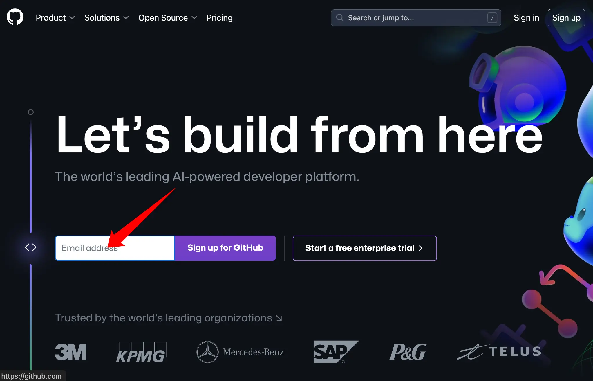Click the KPMG logo
The width and height of the screenshot is (593, 381).
coord(142,352)
